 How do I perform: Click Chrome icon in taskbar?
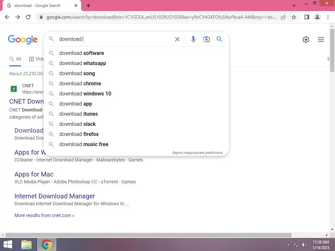click(46, 244)
